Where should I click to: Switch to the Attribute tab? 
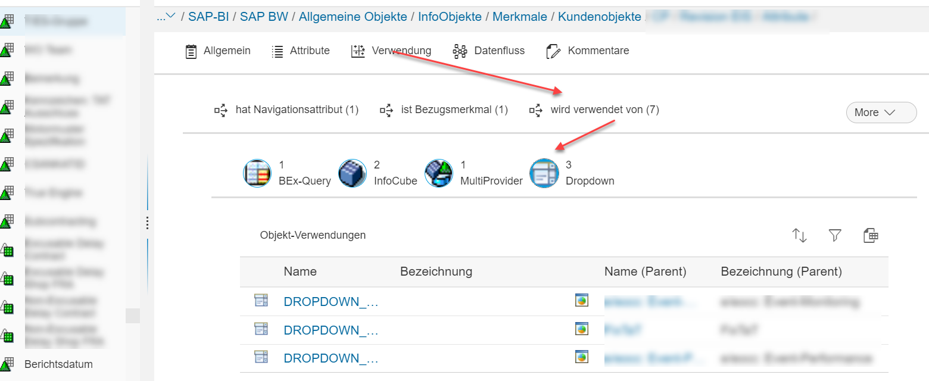tap(301, 51)
